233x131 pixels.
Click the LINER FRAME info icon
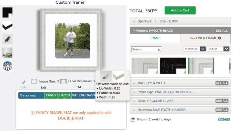tap(220, 38)
